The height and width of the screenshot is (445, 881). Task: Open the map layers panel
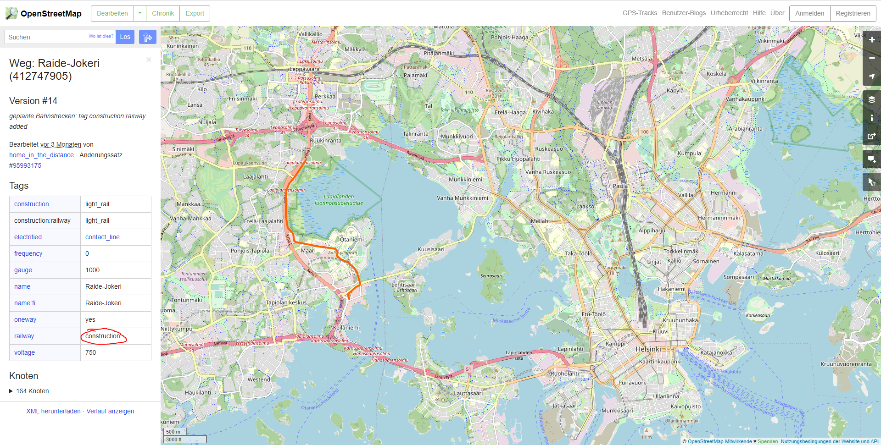pos(872,100)
